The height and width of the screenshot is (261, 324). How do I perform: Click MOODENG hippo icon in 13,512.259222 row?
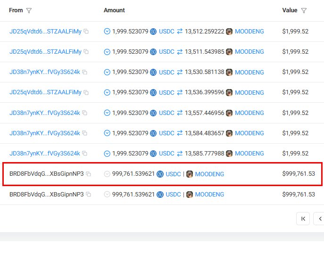coord(229,32)
